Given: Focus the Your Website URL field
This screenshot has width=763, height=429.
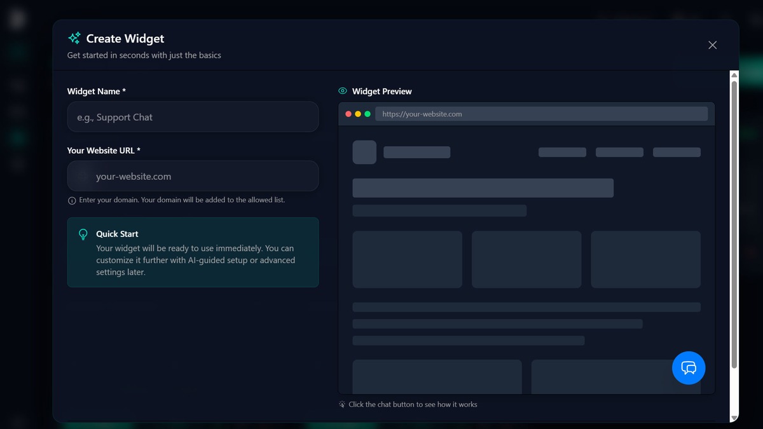Looking at the screenshot, I should click(x=193, y=176).
